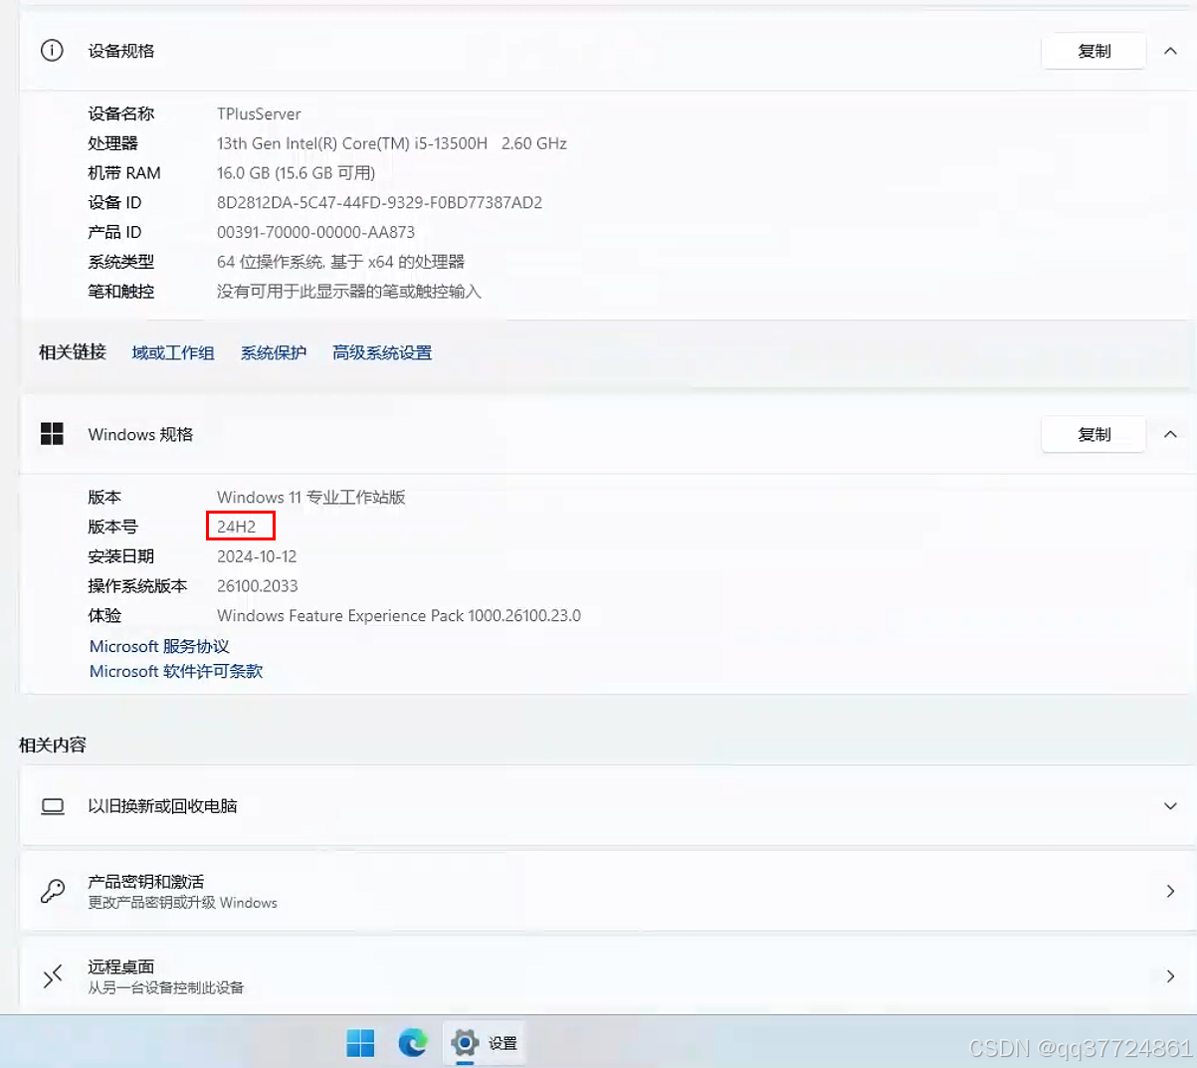Click the Windows logo beside Windows 规格
This screenshot has height=1068, width=1197.
[52, 434]
